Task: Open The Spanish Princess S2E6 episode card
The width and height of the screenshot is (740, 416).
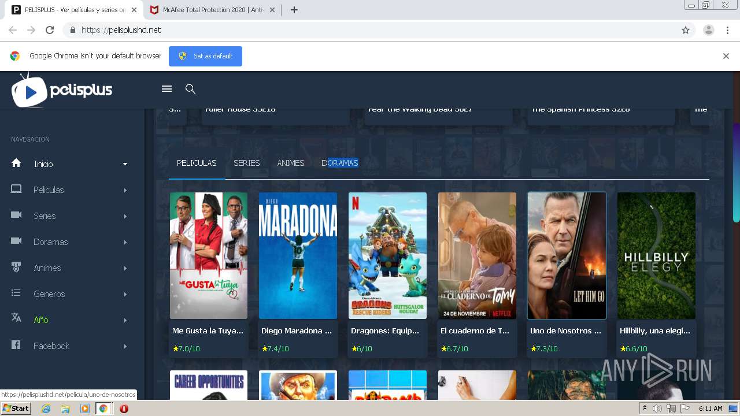Action: tap(601, 116)
